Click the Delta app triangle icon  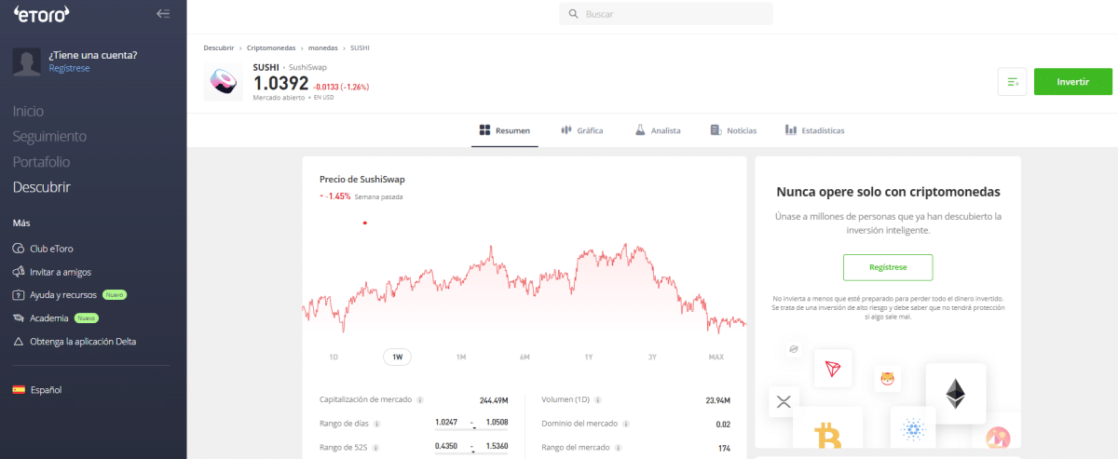tap(20, 342)
